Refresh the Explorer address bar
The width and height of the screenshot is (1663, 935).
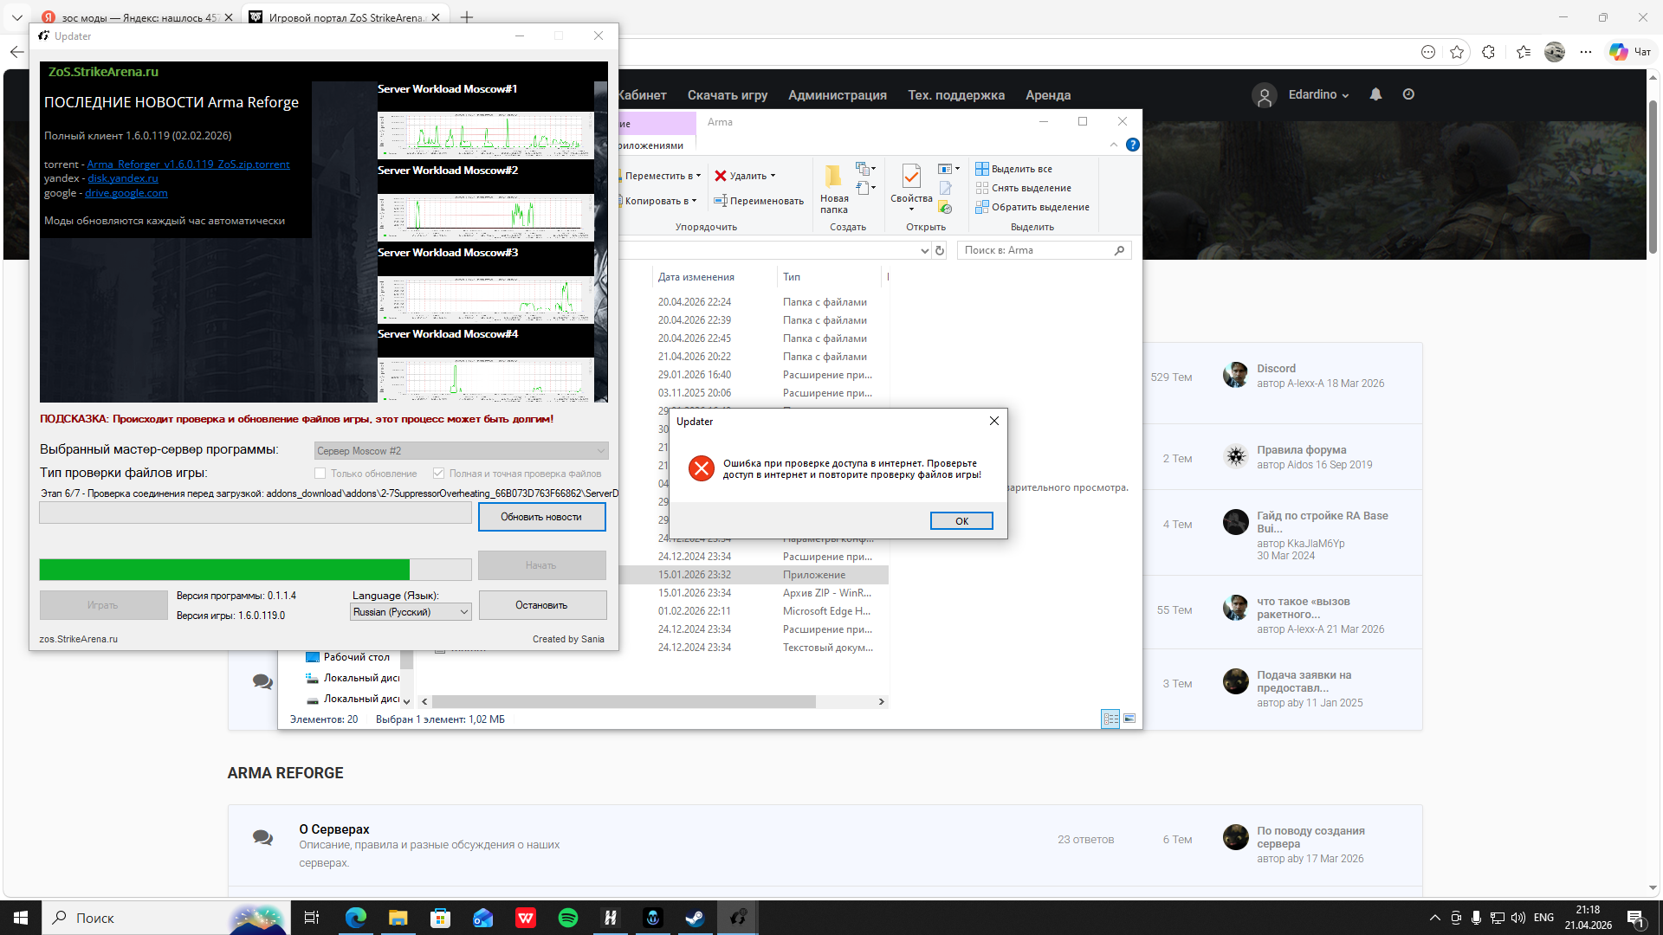pyautogui.click(x=940, y=250)
